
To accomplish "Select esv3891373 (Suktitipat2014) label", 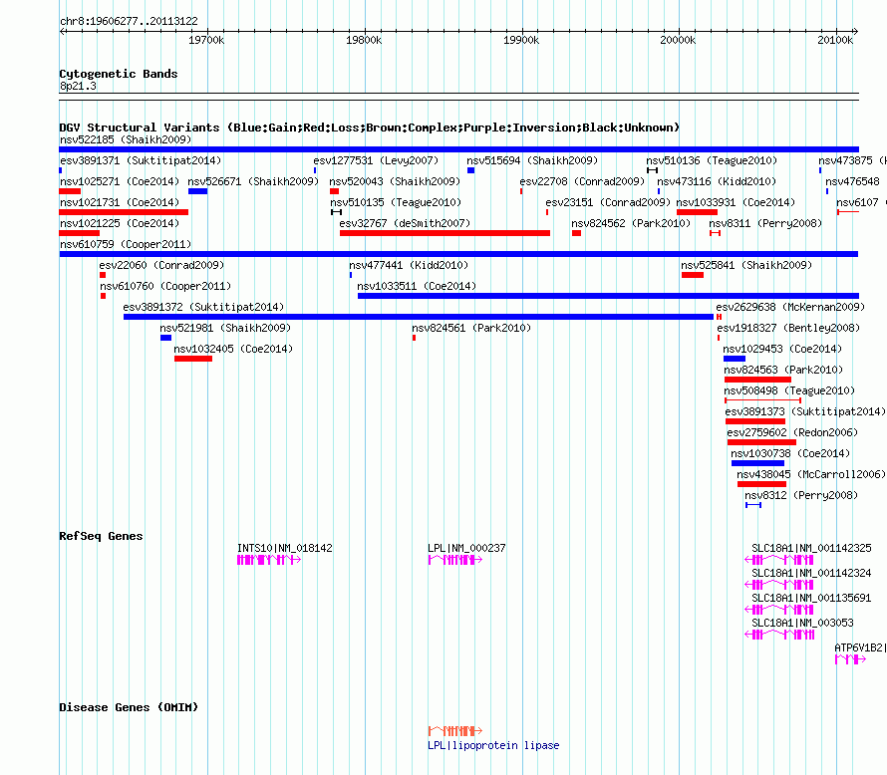I will point(805,411).
